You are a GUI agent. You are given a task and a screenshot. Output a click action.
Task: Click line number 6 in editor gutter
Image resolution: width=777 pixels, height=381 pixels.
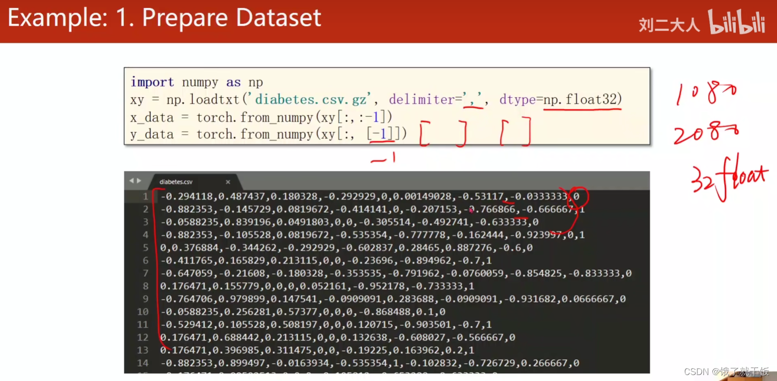pyautogui.click(x=146, y=260)
